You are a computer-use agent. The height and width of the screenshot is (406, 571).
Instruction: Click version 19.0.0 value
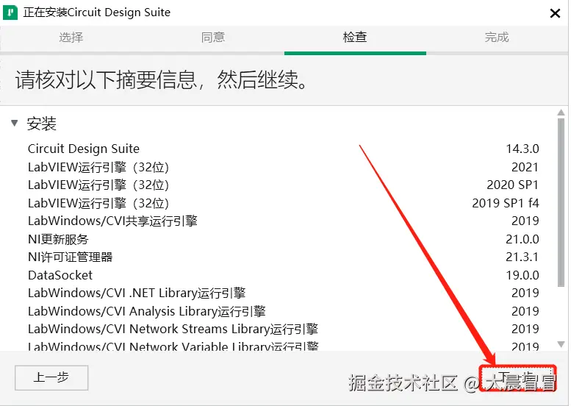point(522,275)
